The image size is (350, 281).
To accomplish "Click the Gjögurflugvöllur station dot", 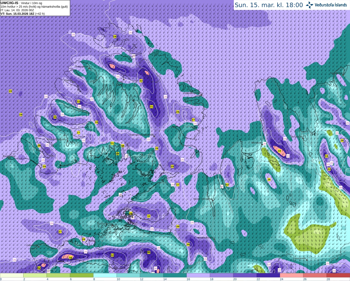I will (x=201, y=95).
